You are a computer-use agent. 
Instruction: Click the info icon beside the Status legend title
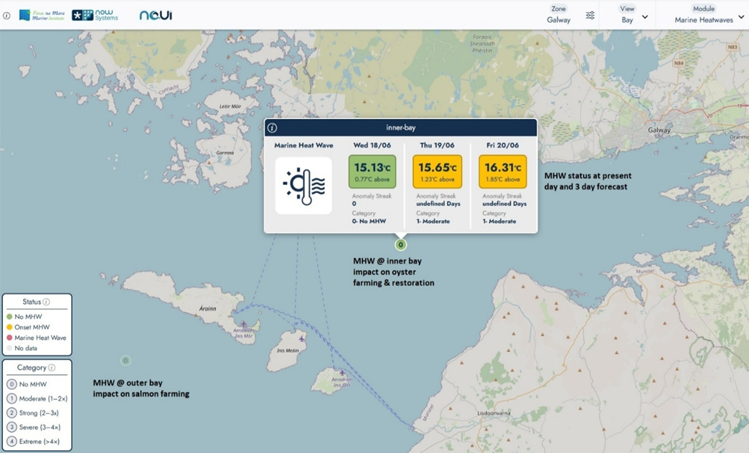[47, 302]
